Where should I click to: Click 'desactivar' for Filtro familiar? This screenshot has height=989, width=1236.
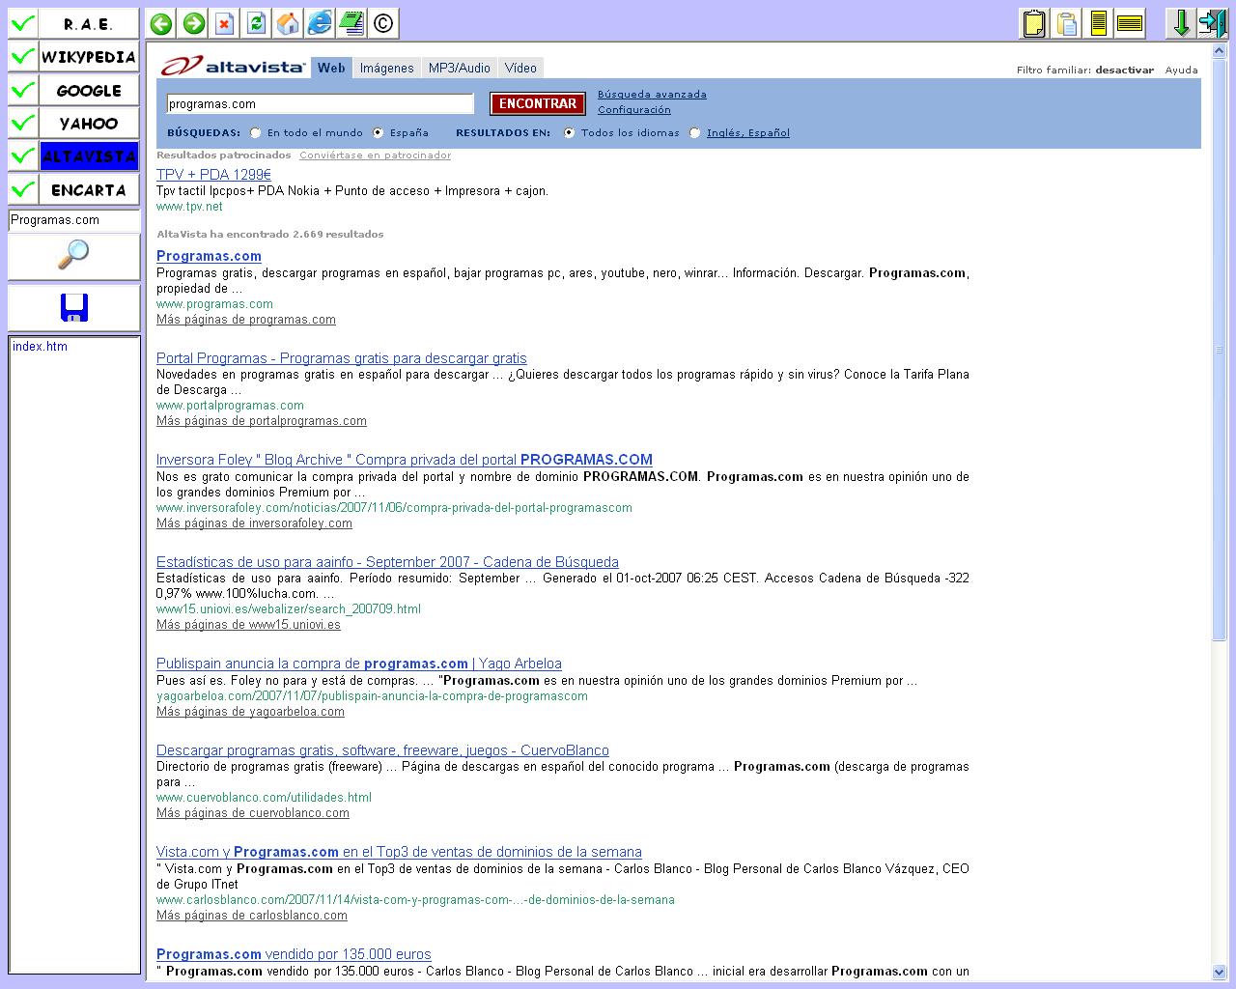pyautogui.click(x=1124, y=71)
